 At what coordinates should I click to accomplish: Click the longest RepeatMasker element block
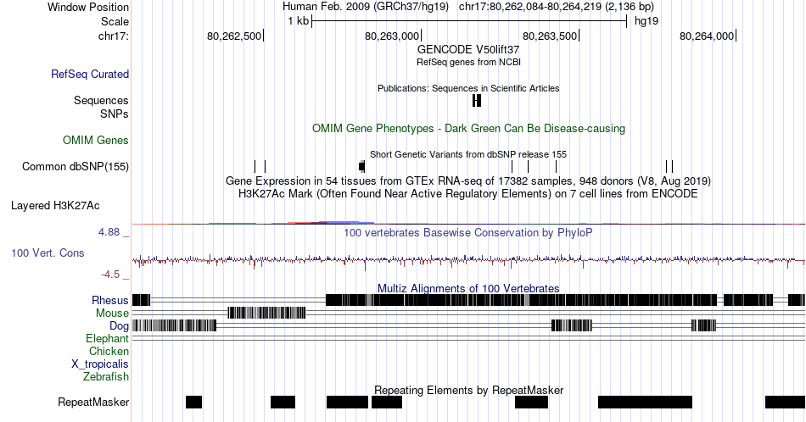click(x=645, y=402)
